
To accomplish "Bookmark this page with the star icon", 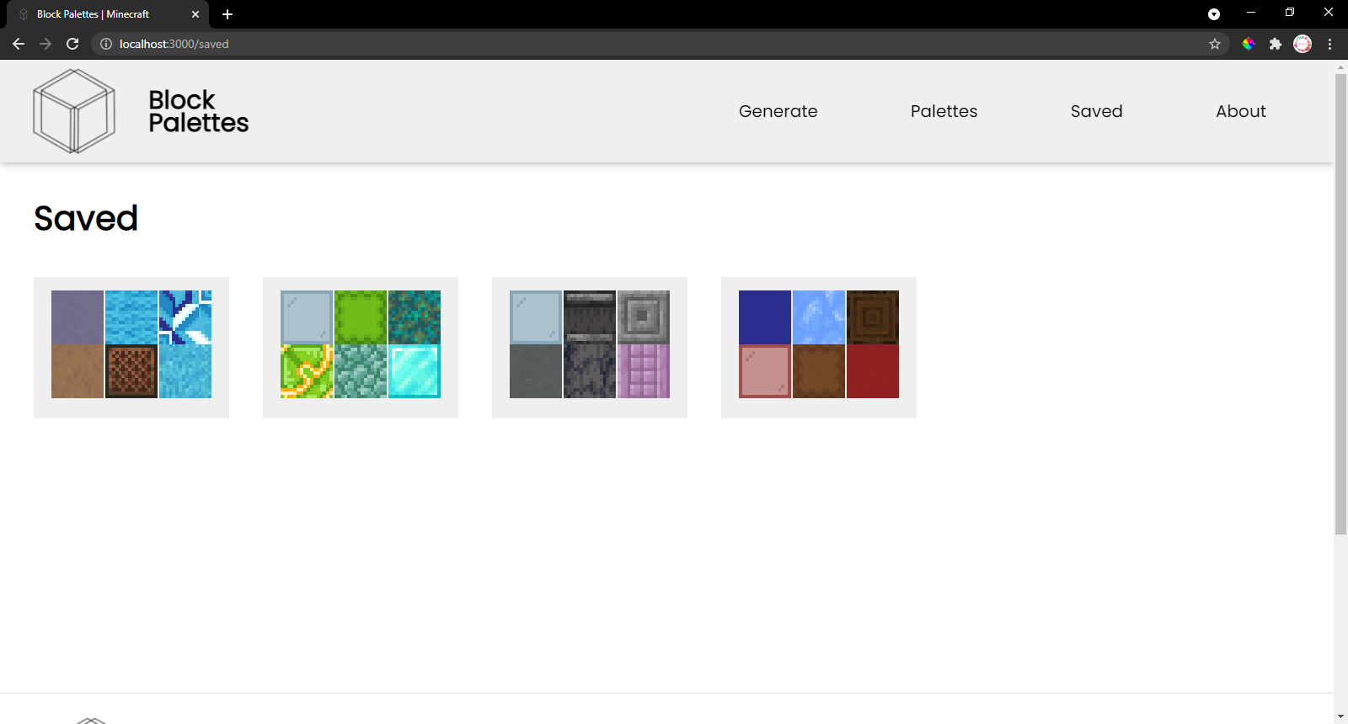I will (1215, 44).
